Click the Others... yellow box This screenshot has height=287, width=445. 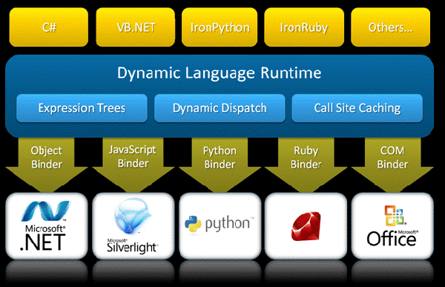point(391,27)
